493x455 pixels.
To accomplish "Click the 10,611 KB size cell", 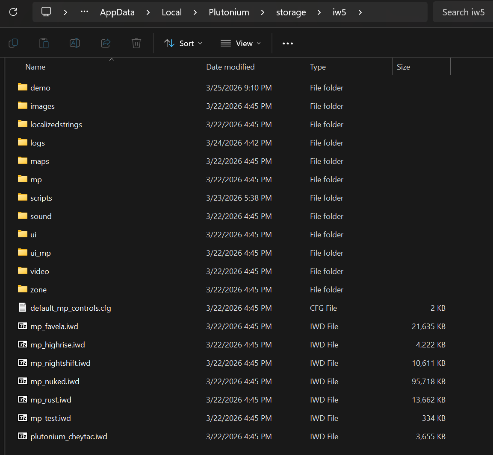I will pyautogui.click(x=428, y=363).
